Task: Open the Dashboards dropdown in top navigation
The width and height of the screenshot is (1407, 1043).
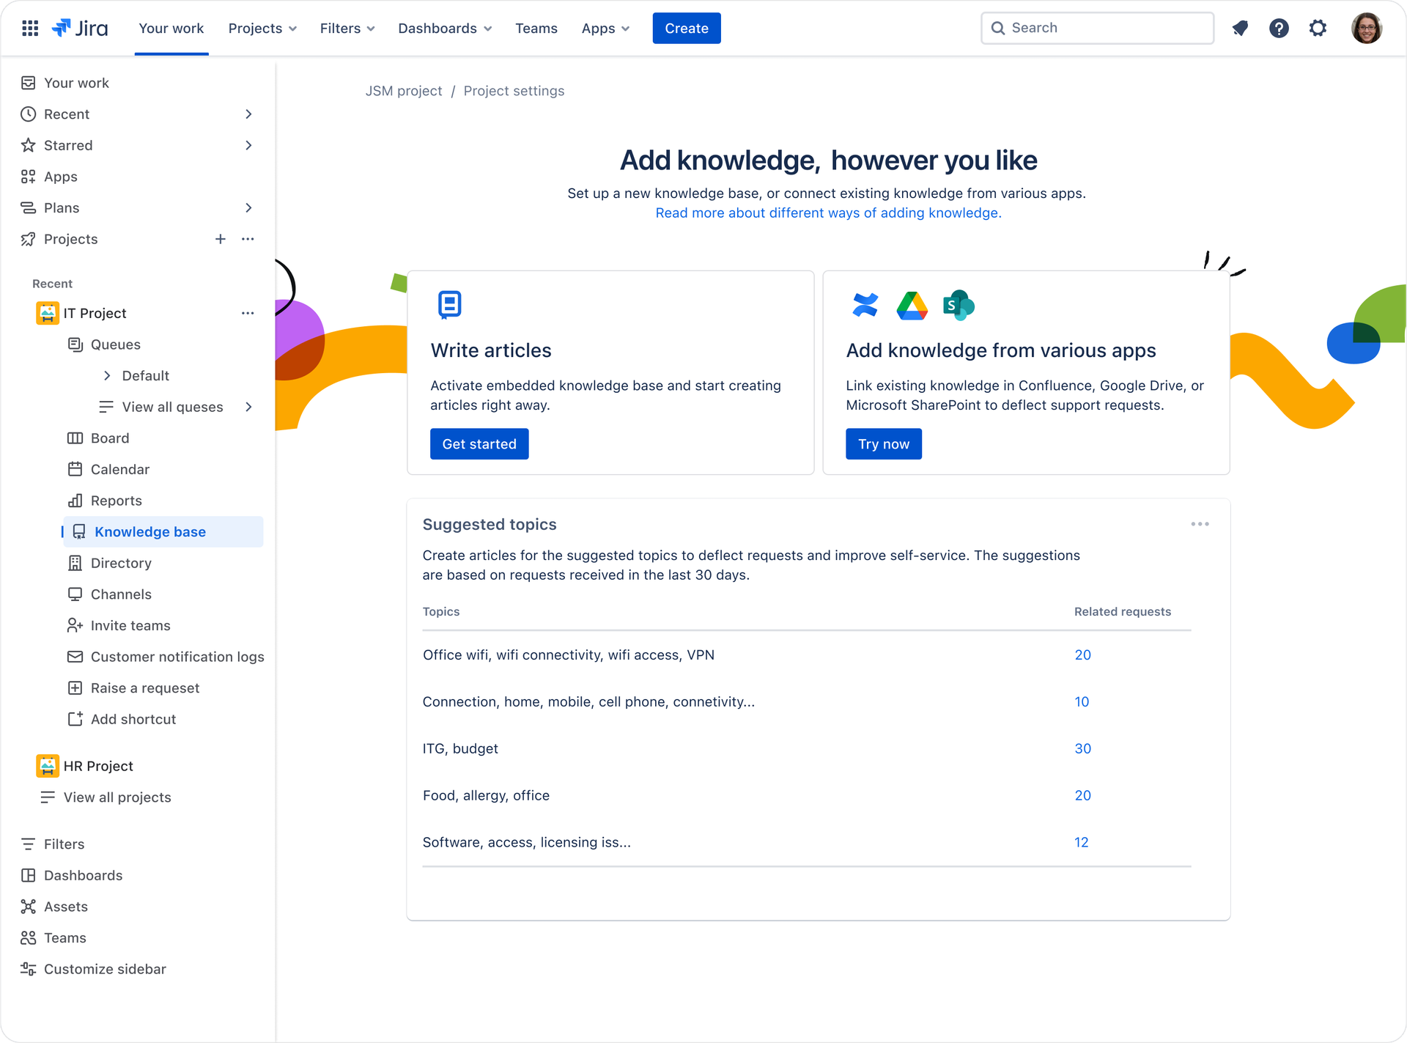Action: pos(445,29)
